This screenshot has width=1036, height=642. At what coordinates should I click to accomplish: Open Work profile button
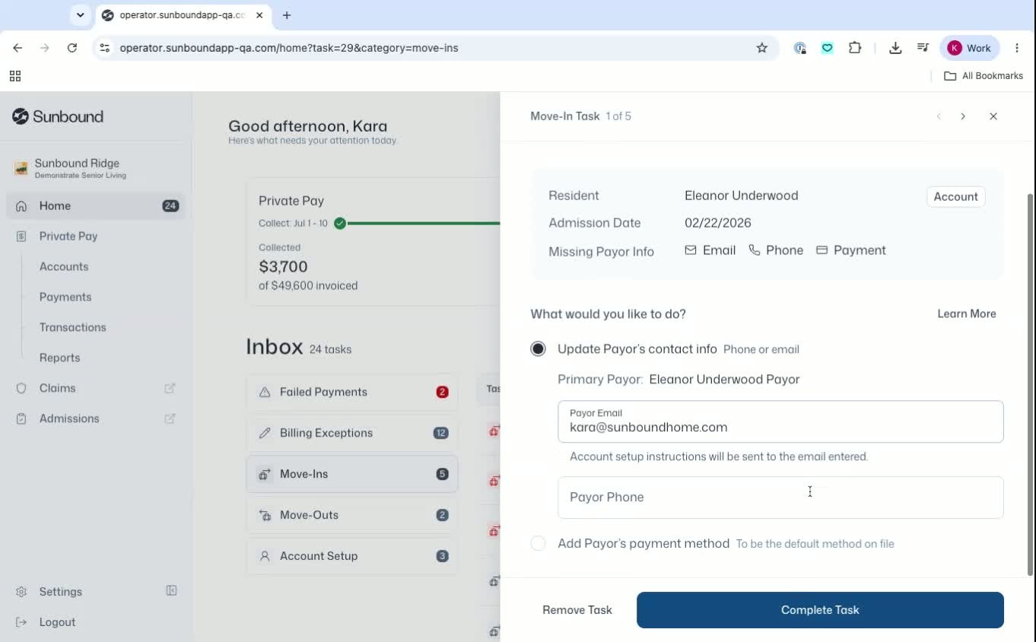[970, 48]
